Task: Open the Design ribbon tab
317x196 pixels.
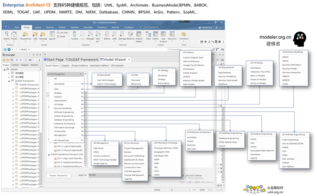Action: pyautogui.click(x=27, y=27)
